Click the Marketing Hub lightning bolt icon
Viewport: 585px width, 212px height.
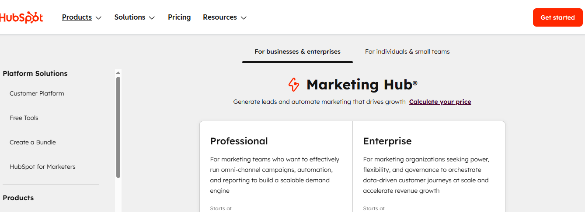coord(294,85)
